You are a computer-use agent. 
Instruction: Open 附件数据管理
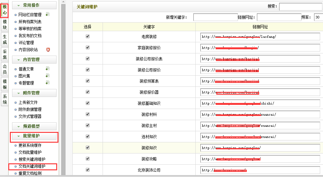point(30,109)
